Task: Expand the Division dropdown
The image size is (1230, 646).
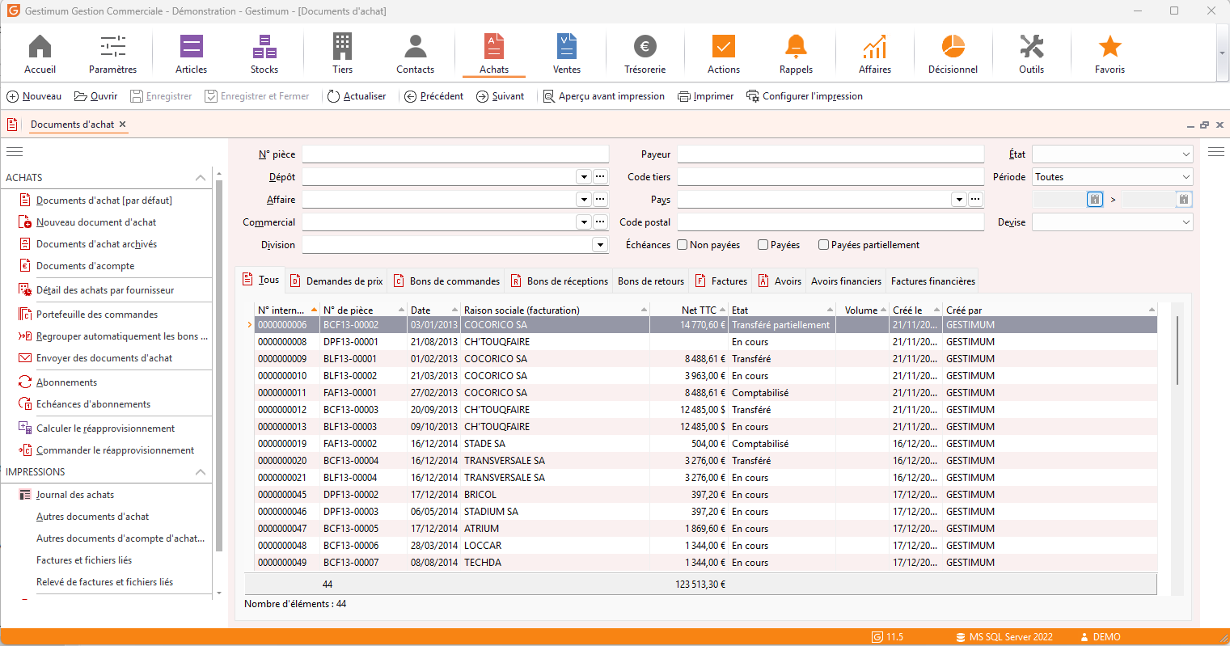Action: click(600, 245)
